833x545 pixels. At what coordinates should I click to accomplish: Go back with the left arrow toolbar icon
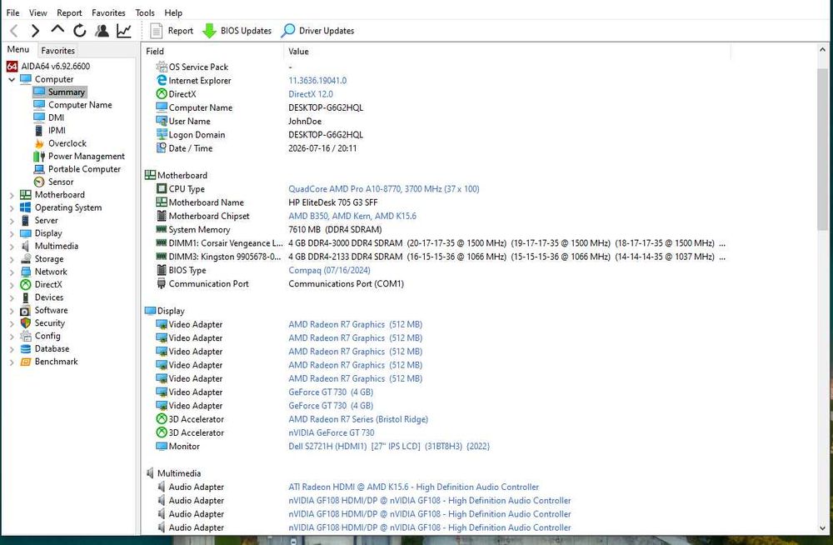14,31
